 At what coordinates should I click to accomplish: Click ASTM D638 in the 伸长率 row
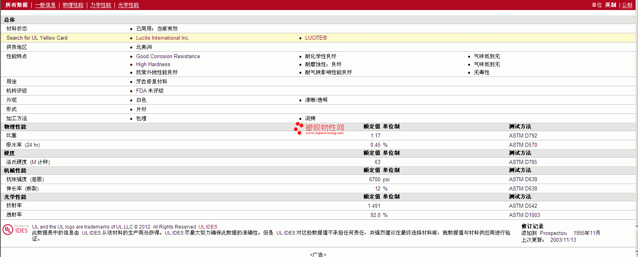[x=523, y=188]
